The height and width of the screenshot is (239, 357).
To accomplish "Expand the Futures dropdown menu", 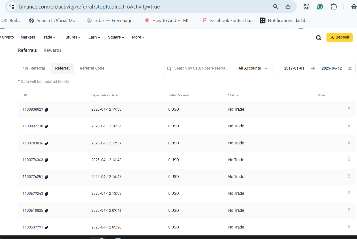I will (x=72, y=37).
